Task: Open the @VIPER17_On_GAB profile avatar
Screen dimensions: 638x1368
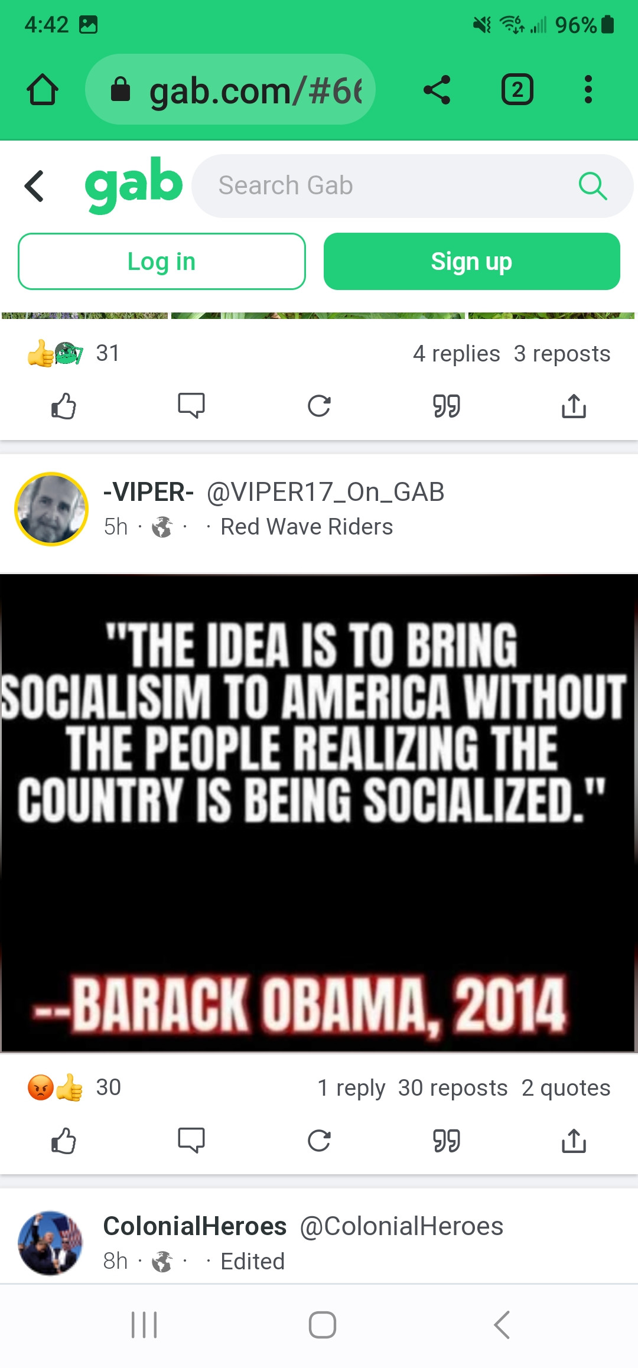Action: point(51,509)
